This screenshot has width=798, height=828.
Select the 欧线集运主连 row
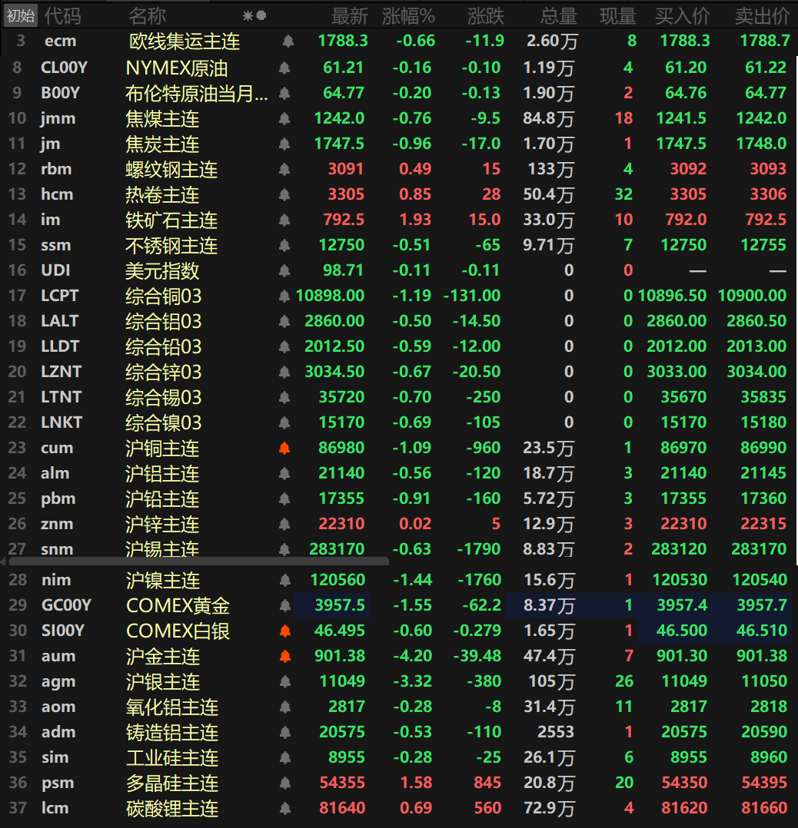[x=184, y=41]
